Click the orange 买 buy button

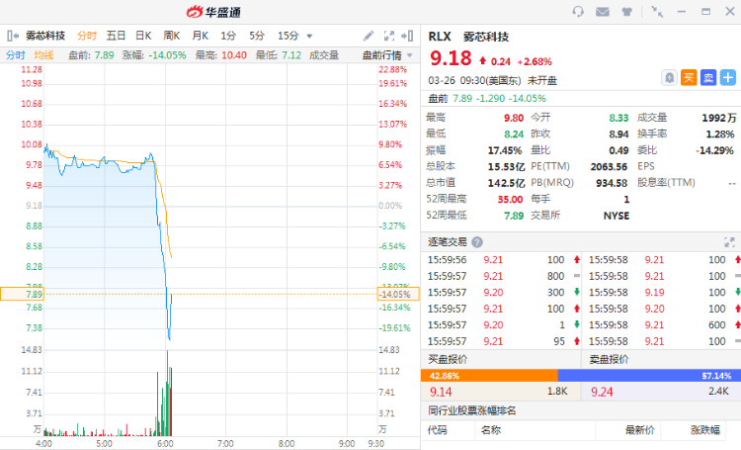[689, 77]
